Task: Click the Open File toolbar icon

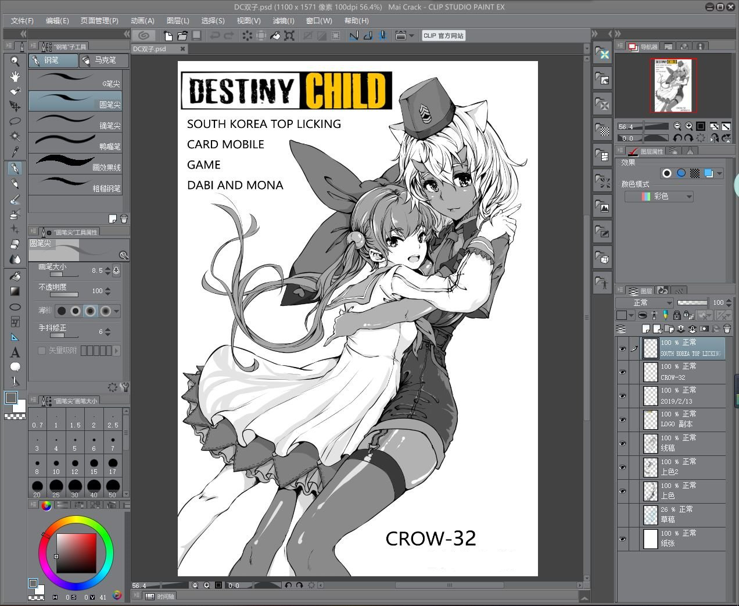Action: 182,35
